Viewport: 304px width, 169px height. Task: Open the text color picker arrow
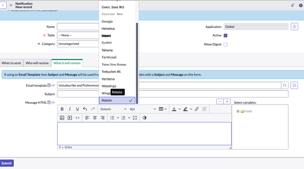pos(180,109)
